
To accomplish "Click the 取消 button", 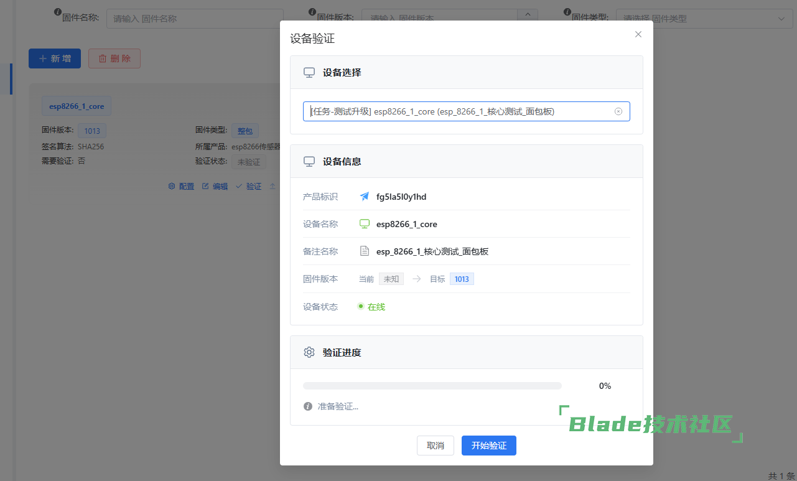I will 436,446.
